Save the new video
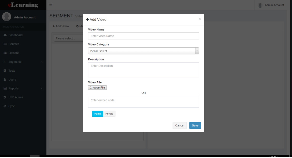 195,125
